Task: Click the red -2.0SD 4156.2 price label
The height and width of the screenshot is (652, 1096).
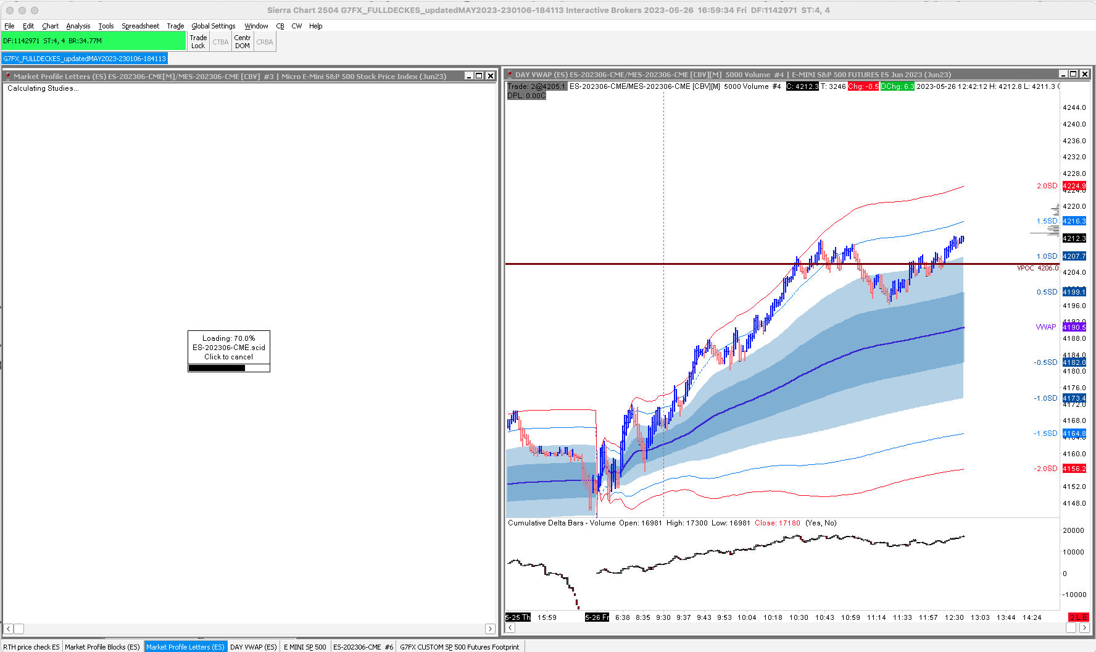Action: 1074,469
